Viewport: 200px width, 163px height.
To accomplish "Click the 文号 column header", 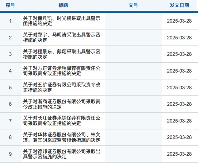I will tap(133, 5).
